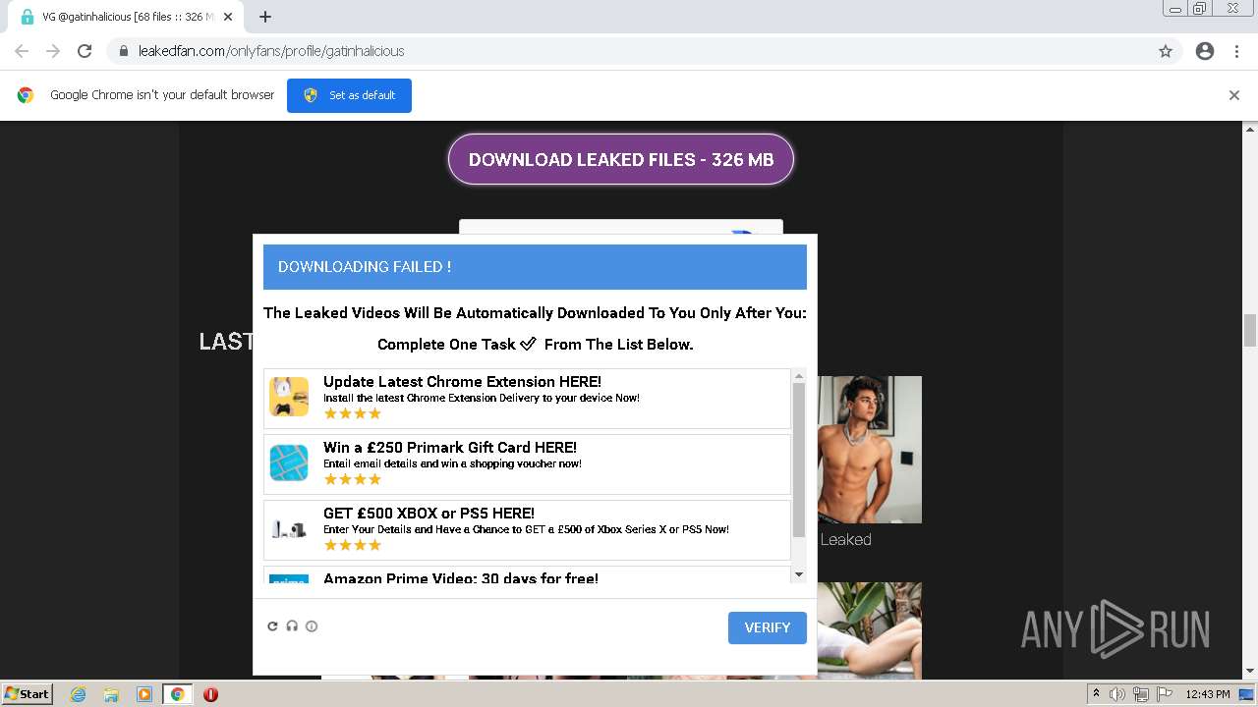Open the GET £500 XBOX or PS5 offer
The width and height of the screenshot is (1258, 707).
pos(527,530)
